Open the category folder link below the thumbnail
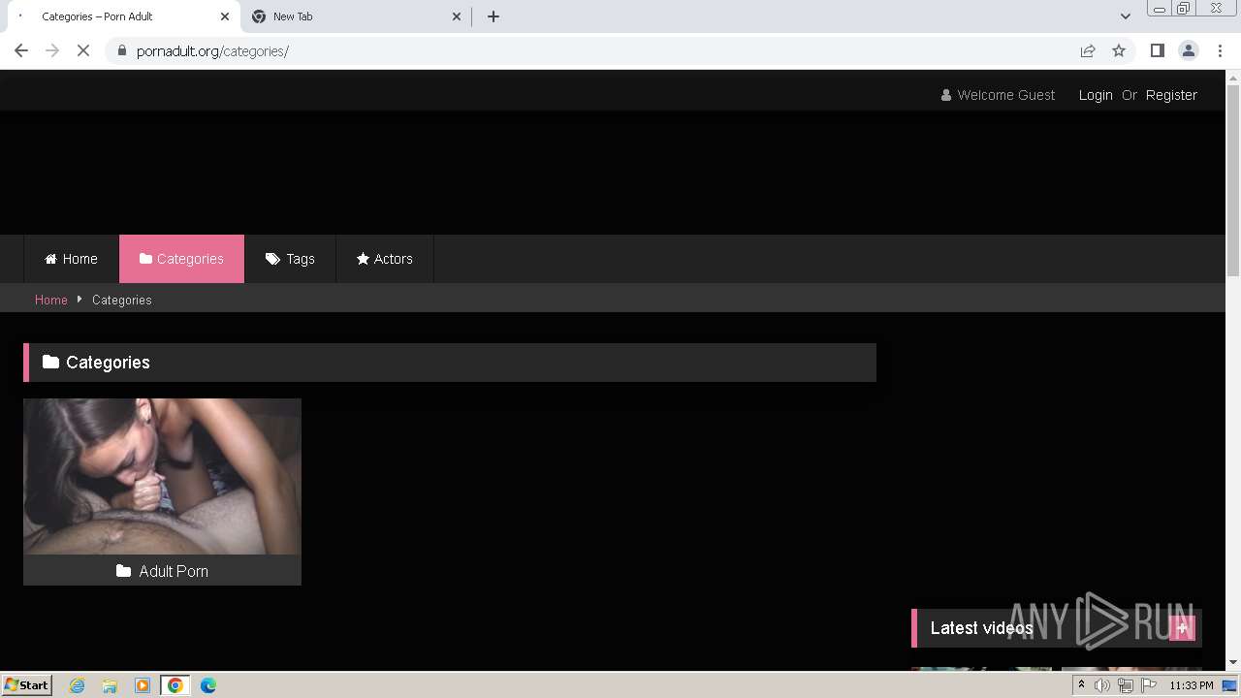Viewport: 1241px width, 698px height. (x=162, y=571)
